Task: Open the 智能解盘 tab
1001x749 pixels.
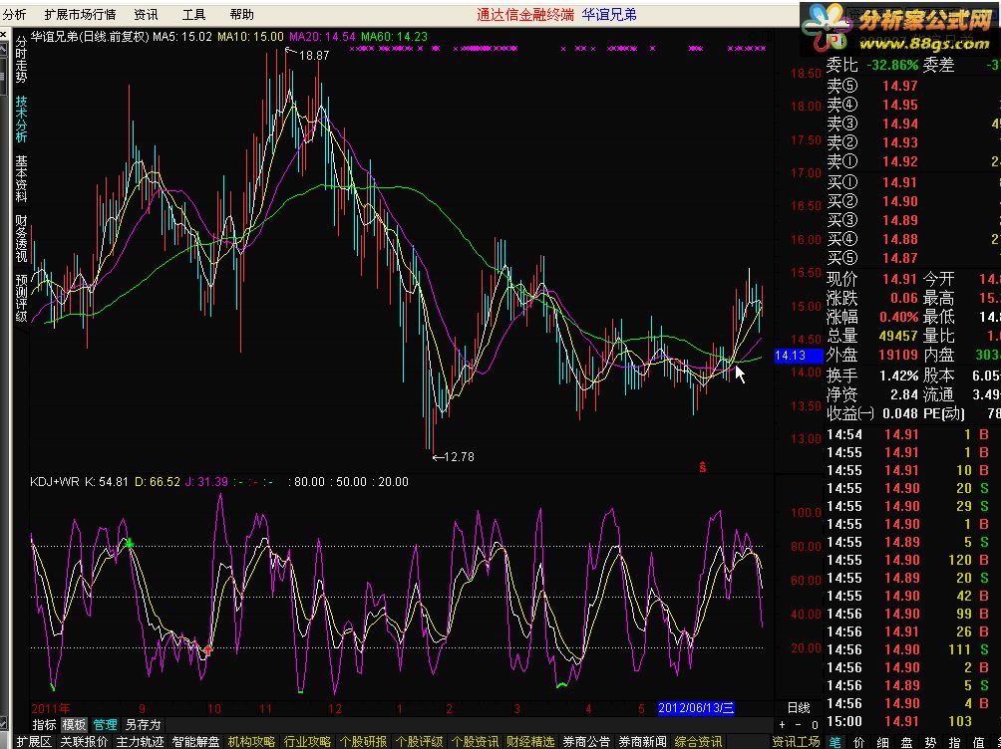Action: point(195,741)
